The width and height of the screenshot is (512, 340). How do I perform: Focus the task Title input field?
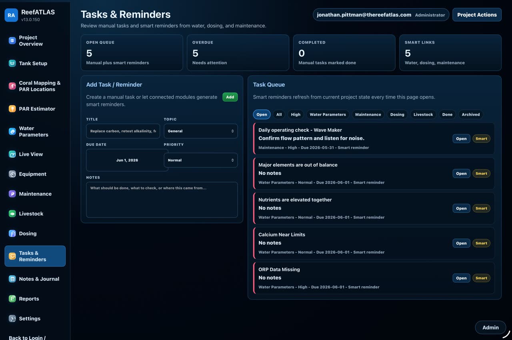(123, 131)
